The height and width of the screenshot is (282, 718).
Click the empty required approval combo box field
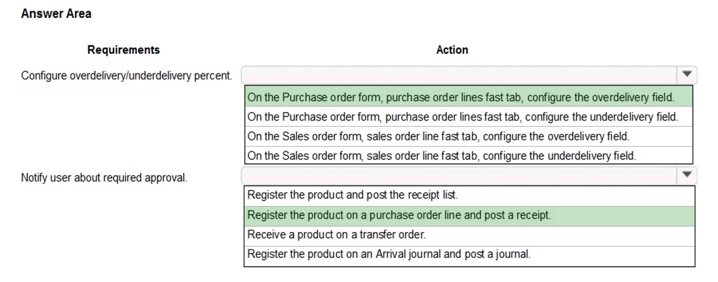tap(460, 175)
